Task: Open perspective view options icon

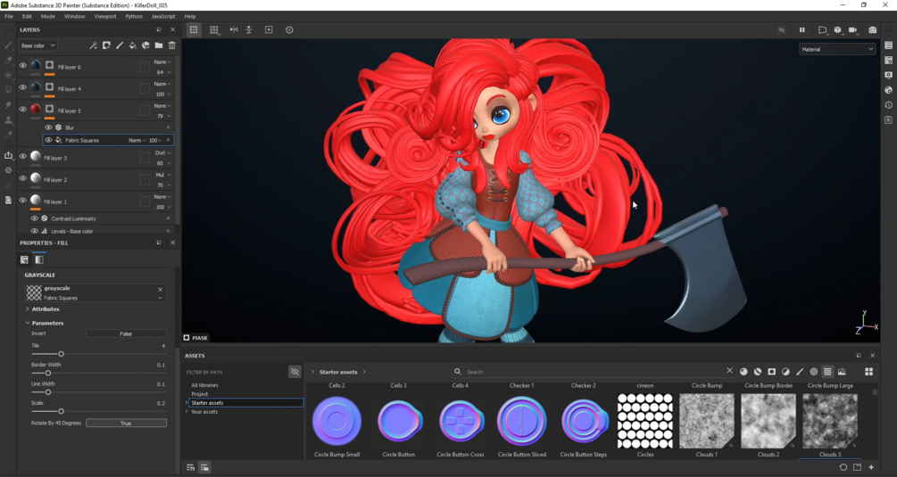Action: point(823,29)
